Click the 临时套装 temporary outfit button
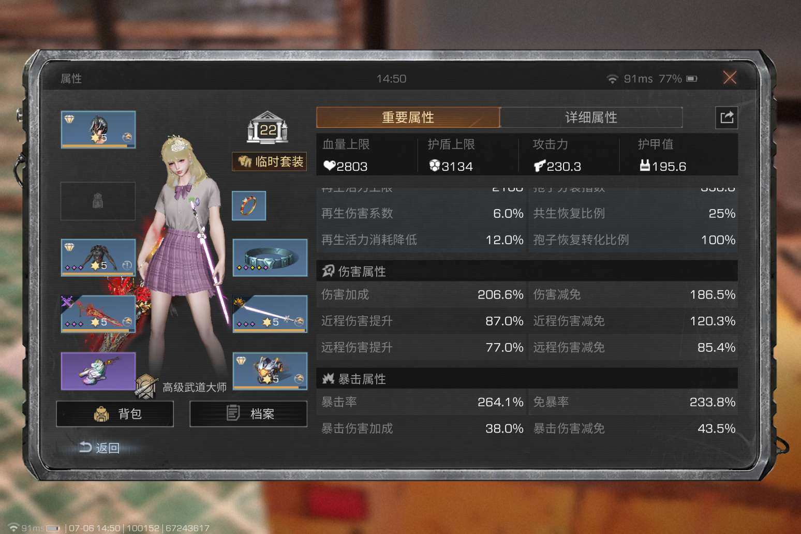 pyautogui.click(x=270, y=161)
